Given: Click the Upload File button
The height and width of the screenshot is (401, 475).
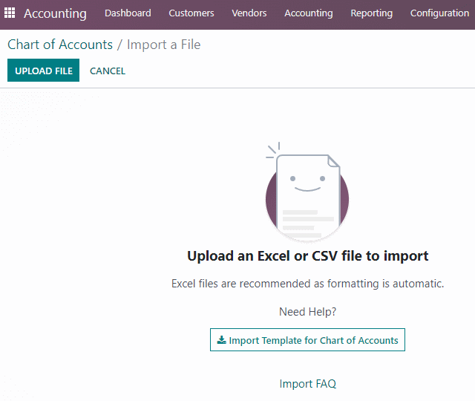Looking at the screenshot, I should (x=43, y=71).
